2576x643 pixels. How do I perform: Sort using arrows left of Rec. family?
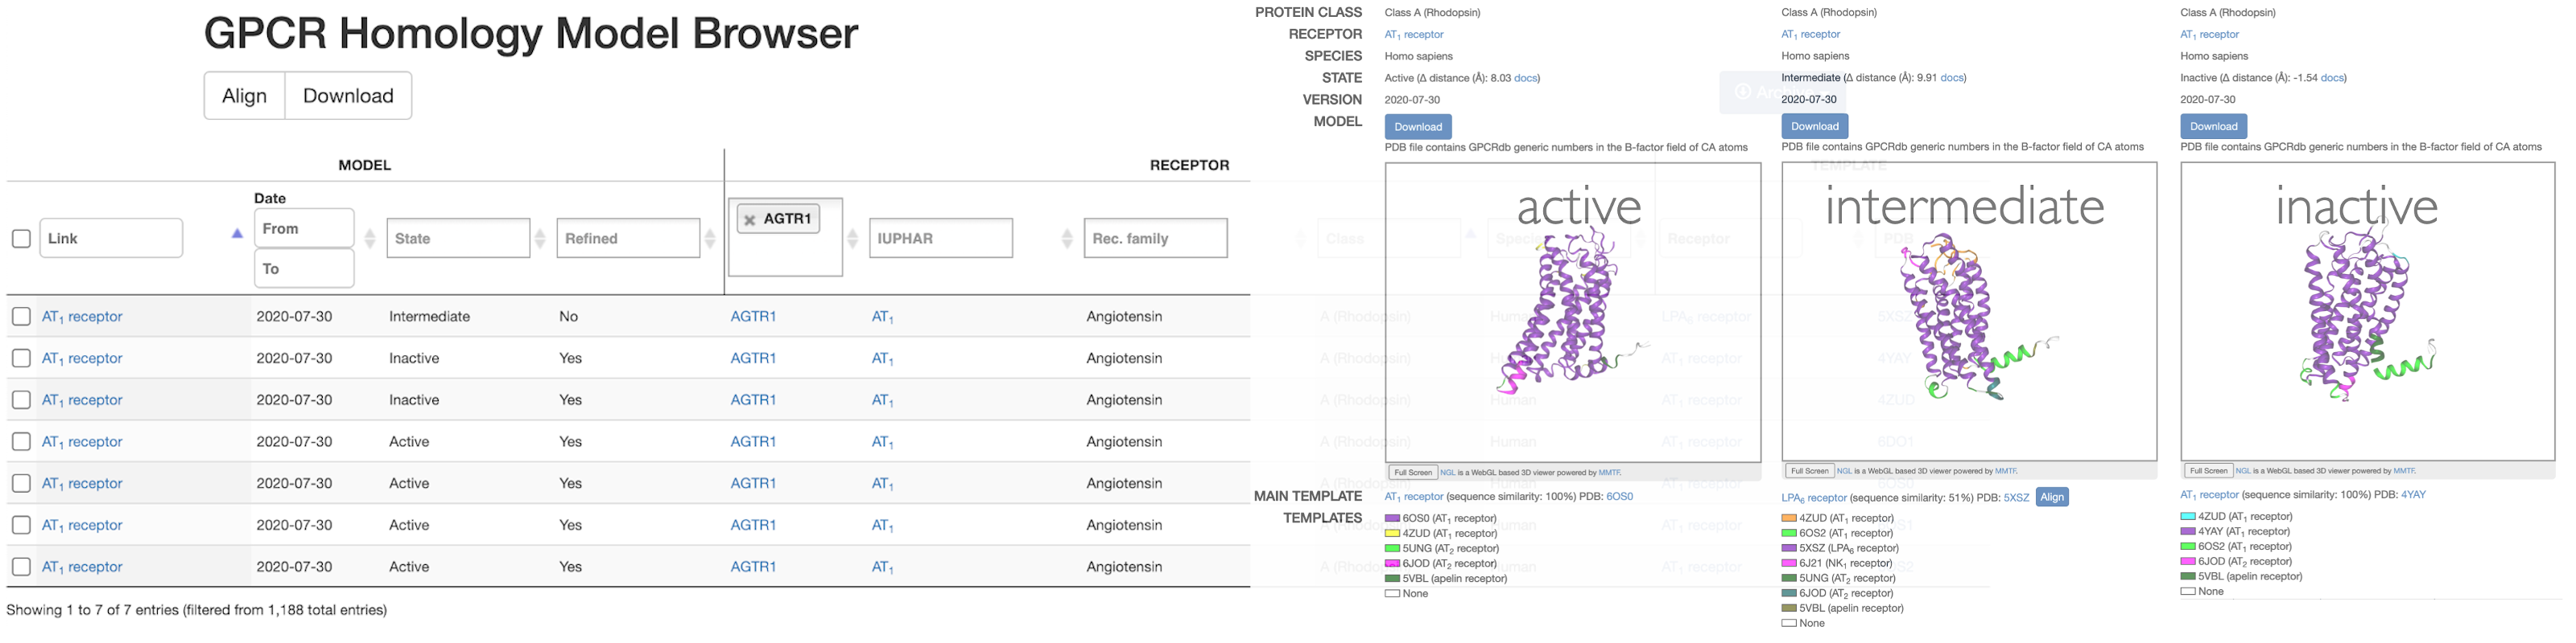pos(1067,239)
